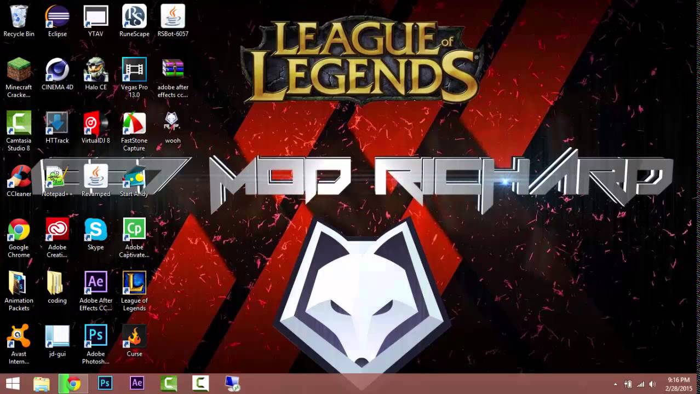
Task: Select the Adobe Photoshop desktop shortcut
Action: pyautogui.click(x=96, y=345)
